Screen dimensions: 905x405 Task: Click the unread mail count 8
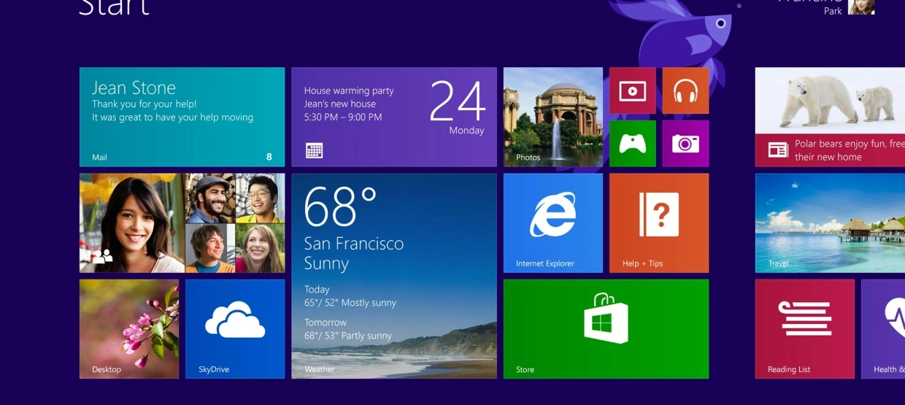pos(269,157)
